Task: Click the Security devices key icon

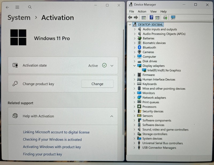Action: click(x=139, y=111)
